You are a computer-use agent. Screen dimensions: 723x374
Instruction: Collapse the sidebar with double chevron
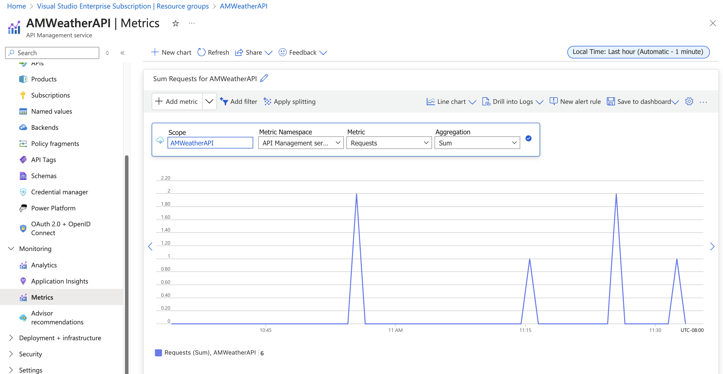coord(122,53)
